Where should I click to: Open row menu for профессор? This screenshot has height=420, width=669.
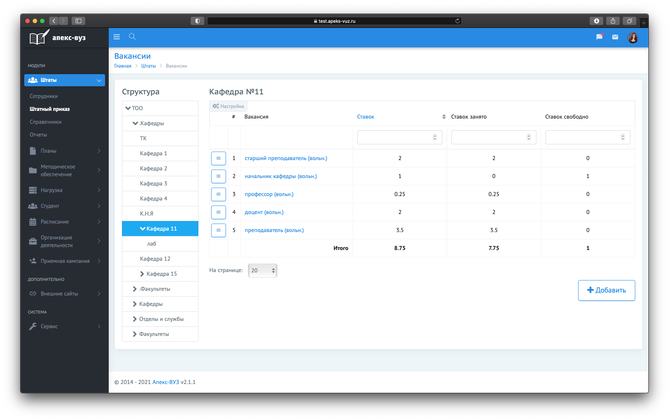pyautogui.click(x=218, y=194)
